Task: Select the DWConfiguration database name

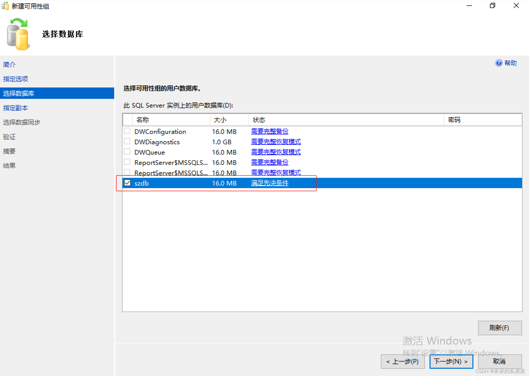Action: (160, 132)
